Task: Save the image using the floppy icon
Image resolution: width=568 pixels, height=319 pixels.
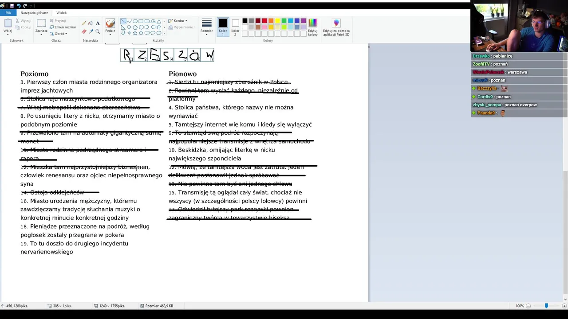Action: click(12, 6)
